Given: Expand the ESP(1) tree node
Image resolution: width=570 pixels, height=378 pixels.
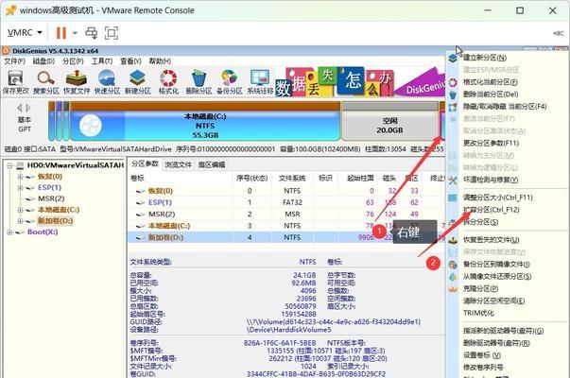Looking at the screenshot, I should click(x=20, y=188).
